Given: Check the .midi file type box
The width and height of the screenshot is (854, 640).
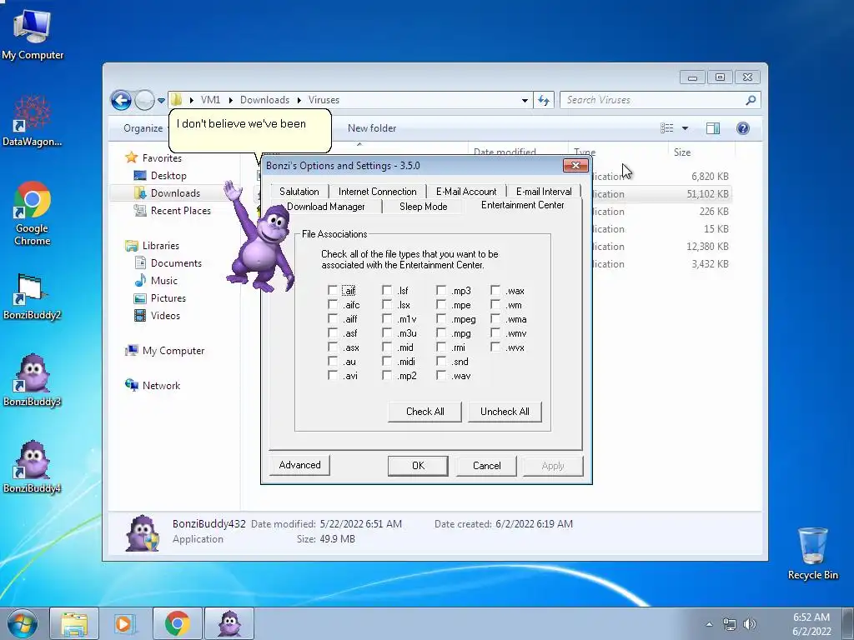Looking at the screenshot, I should 387,361.
